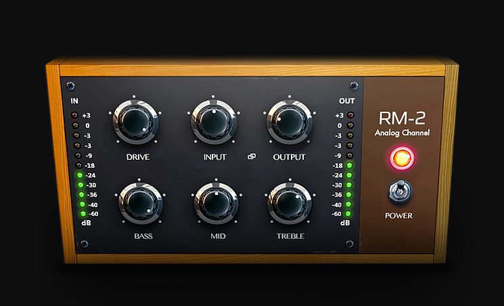Click the DRIVE knob
This screenshot has width=504, height=306.
[x=137, y=121]
